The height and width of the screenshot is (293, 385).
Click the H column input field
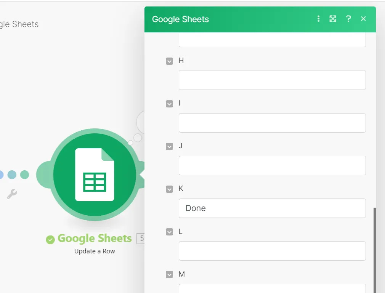(272, 80)
